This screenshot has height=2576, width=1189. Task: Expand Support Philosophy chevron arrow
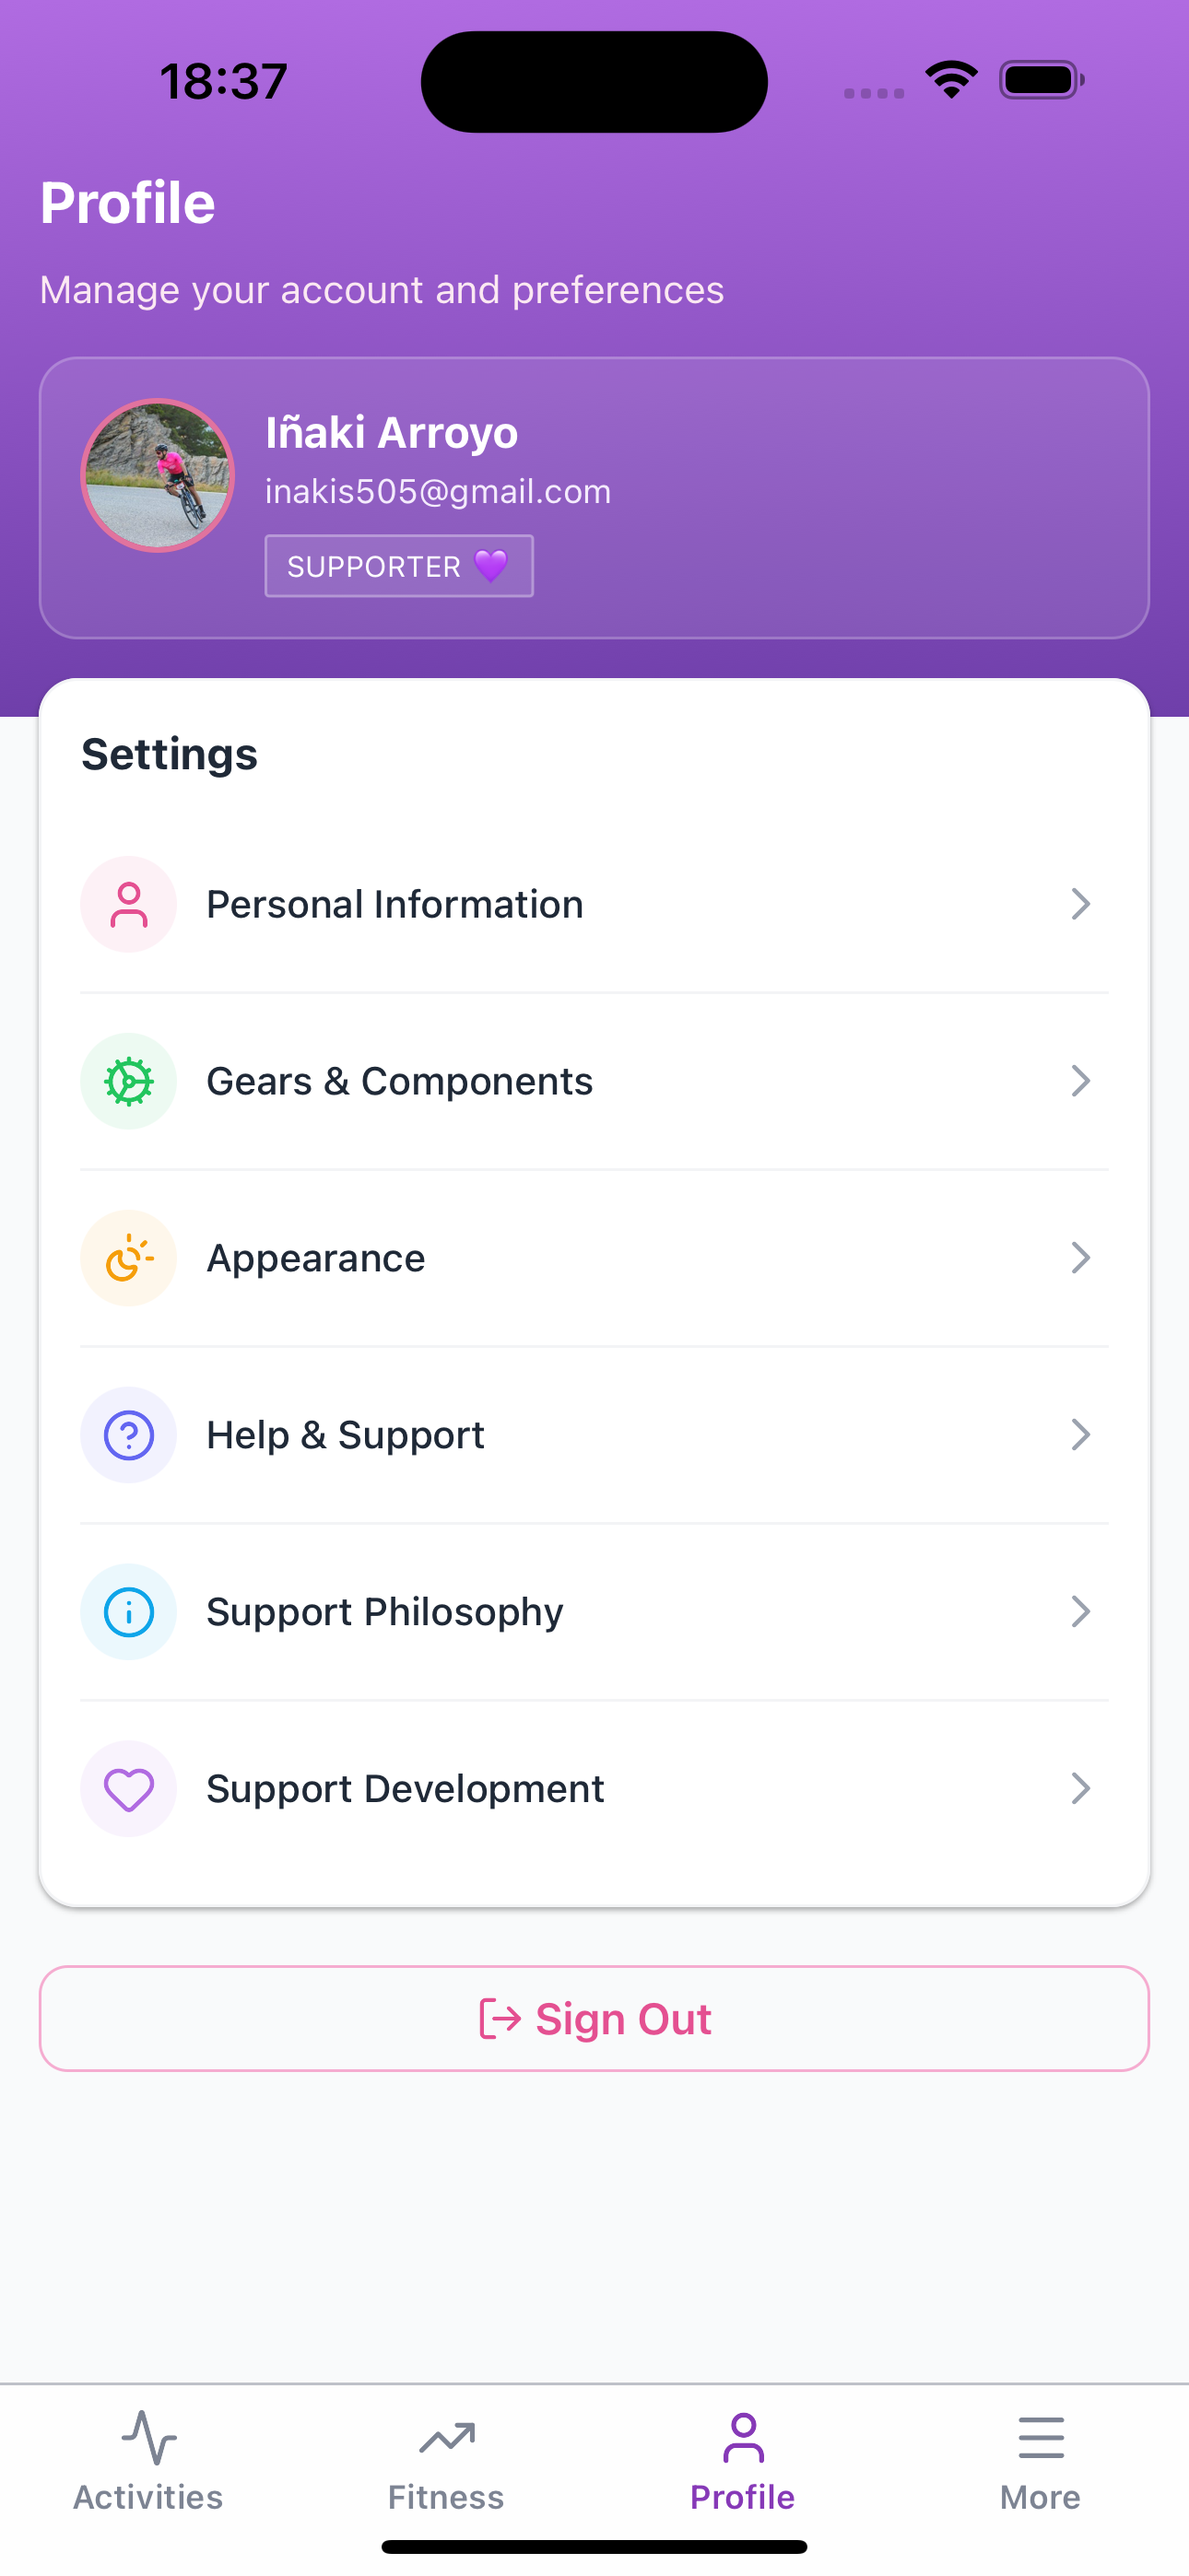point(1080,1612)
